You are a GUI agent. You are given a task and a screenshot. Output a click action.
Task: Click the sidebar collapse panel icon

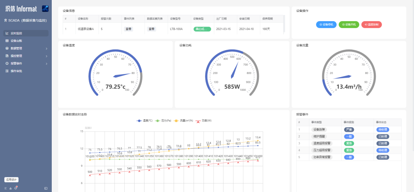point(46,188)
